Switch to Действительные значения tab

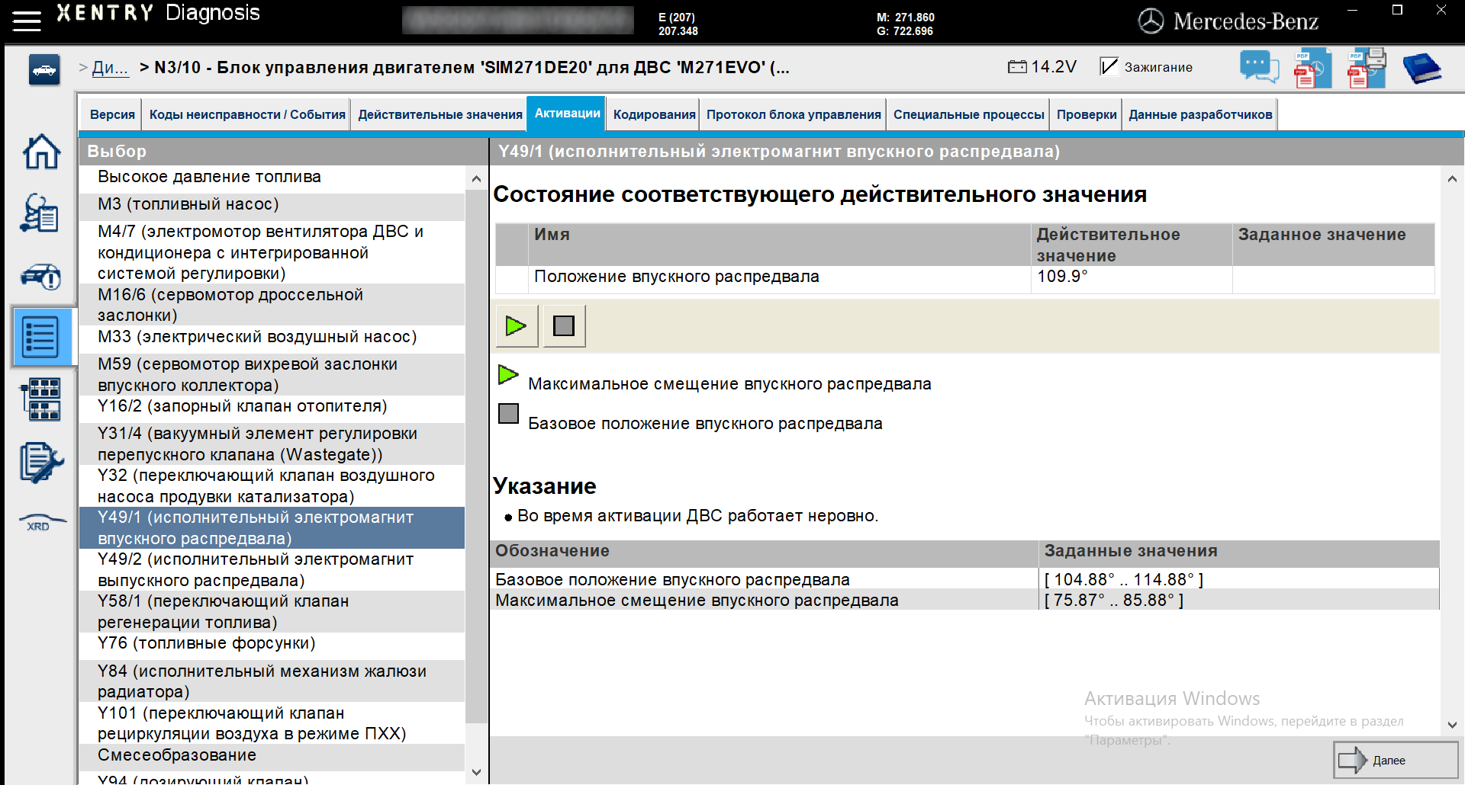440,114
